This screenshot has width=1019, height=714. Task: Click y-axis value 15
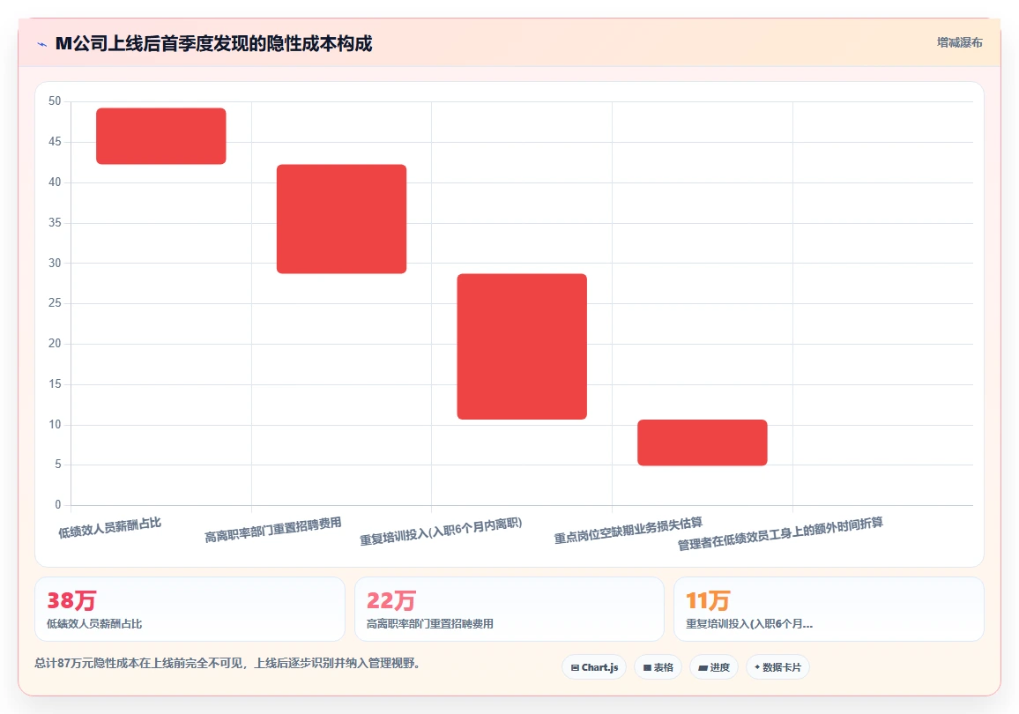tap(55, 384)
